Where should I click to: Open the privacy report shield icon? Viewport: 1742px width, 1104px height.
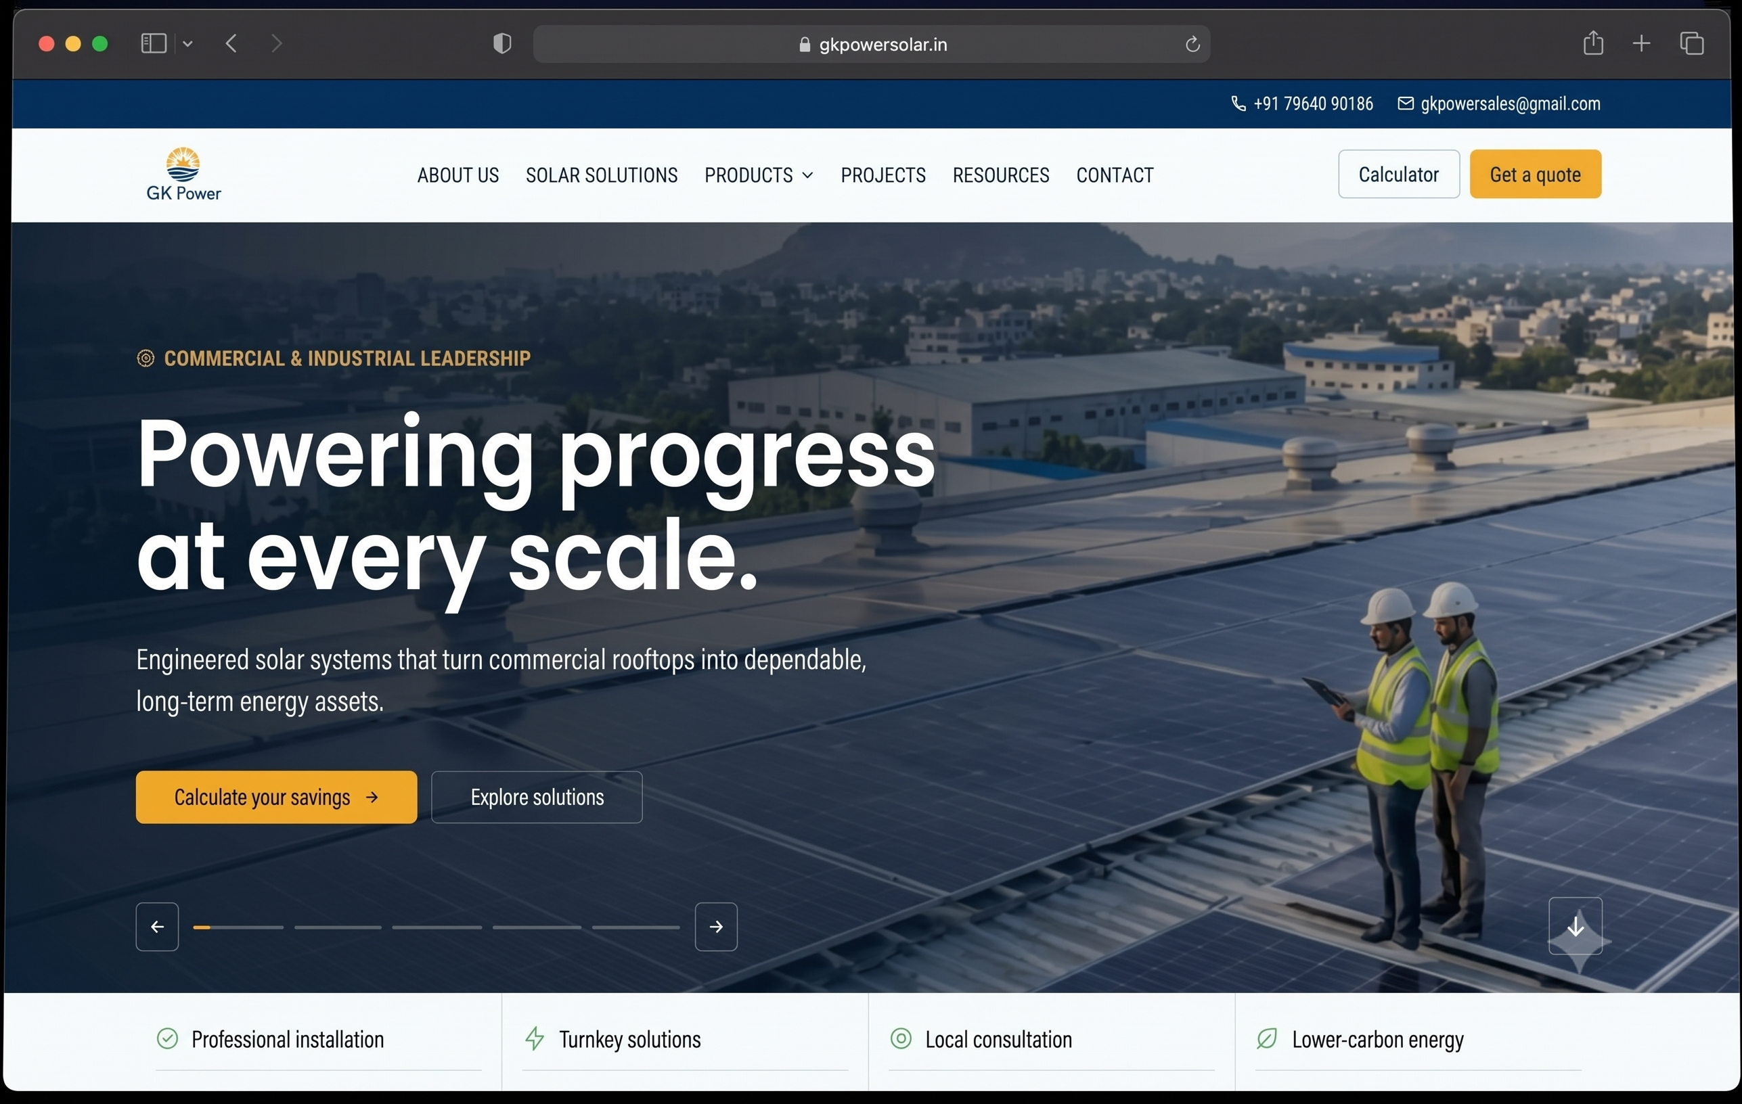502,43
